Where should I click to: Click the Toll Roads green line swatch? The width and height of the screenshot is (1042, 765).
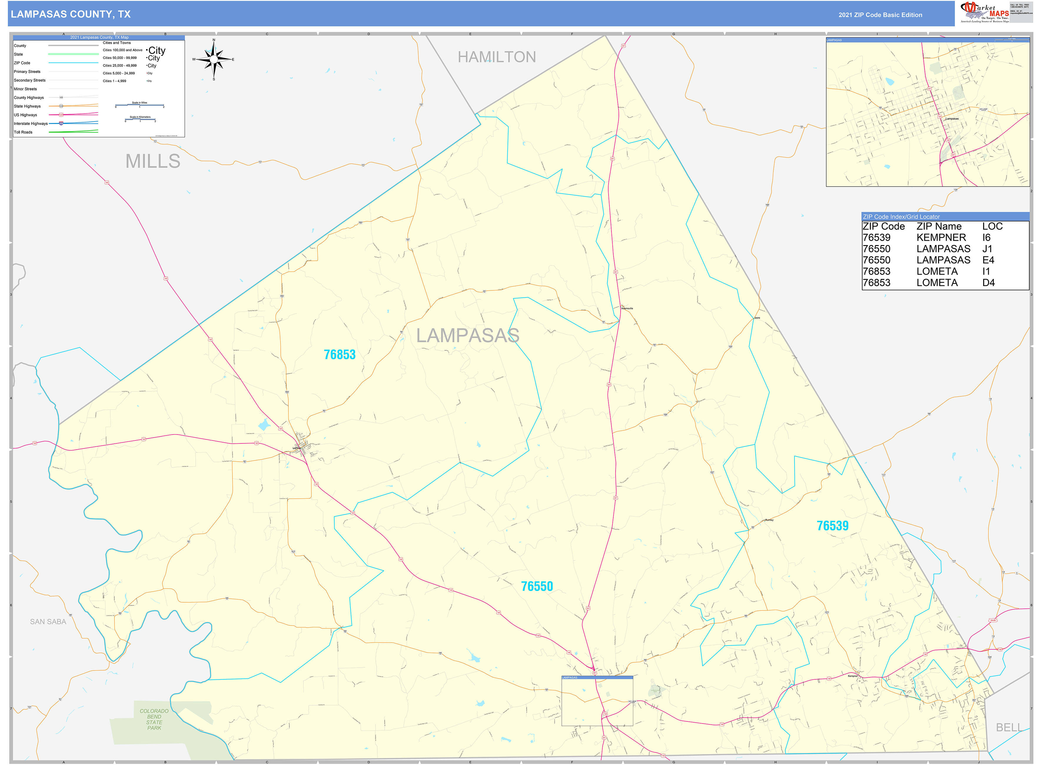(x=73, y=132)
